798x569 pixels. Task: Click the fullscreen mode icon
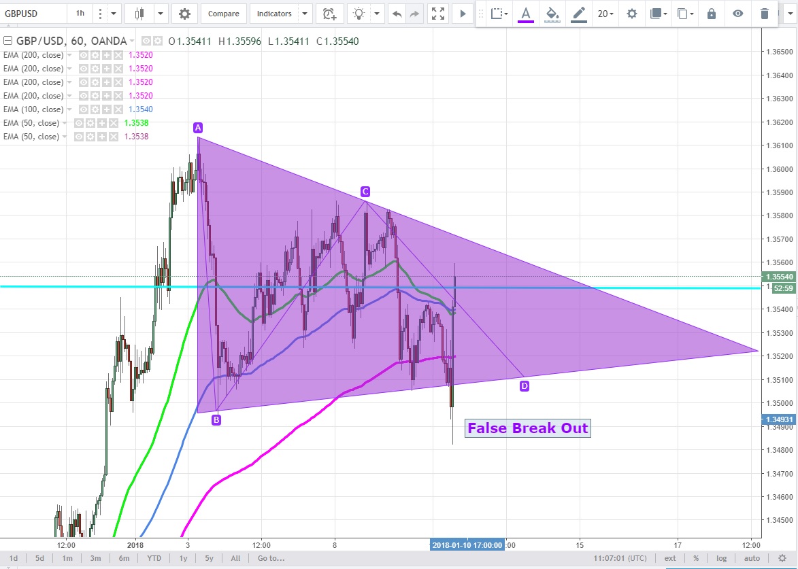point(439,14)
